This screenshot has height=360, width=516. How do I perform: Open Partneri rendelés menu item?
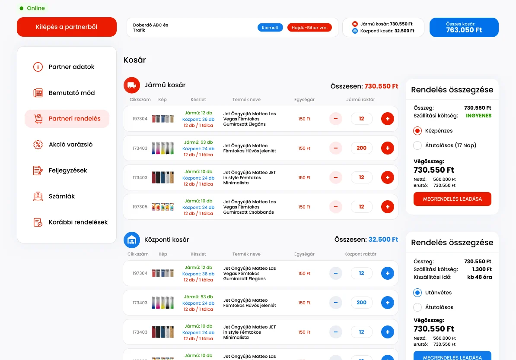coord(67,119)
